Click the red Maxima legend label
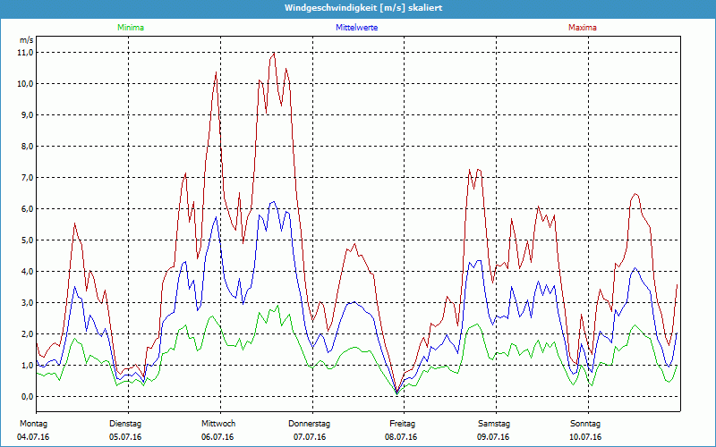Viewport: 716px width, 447px height. tap(583, 28)
